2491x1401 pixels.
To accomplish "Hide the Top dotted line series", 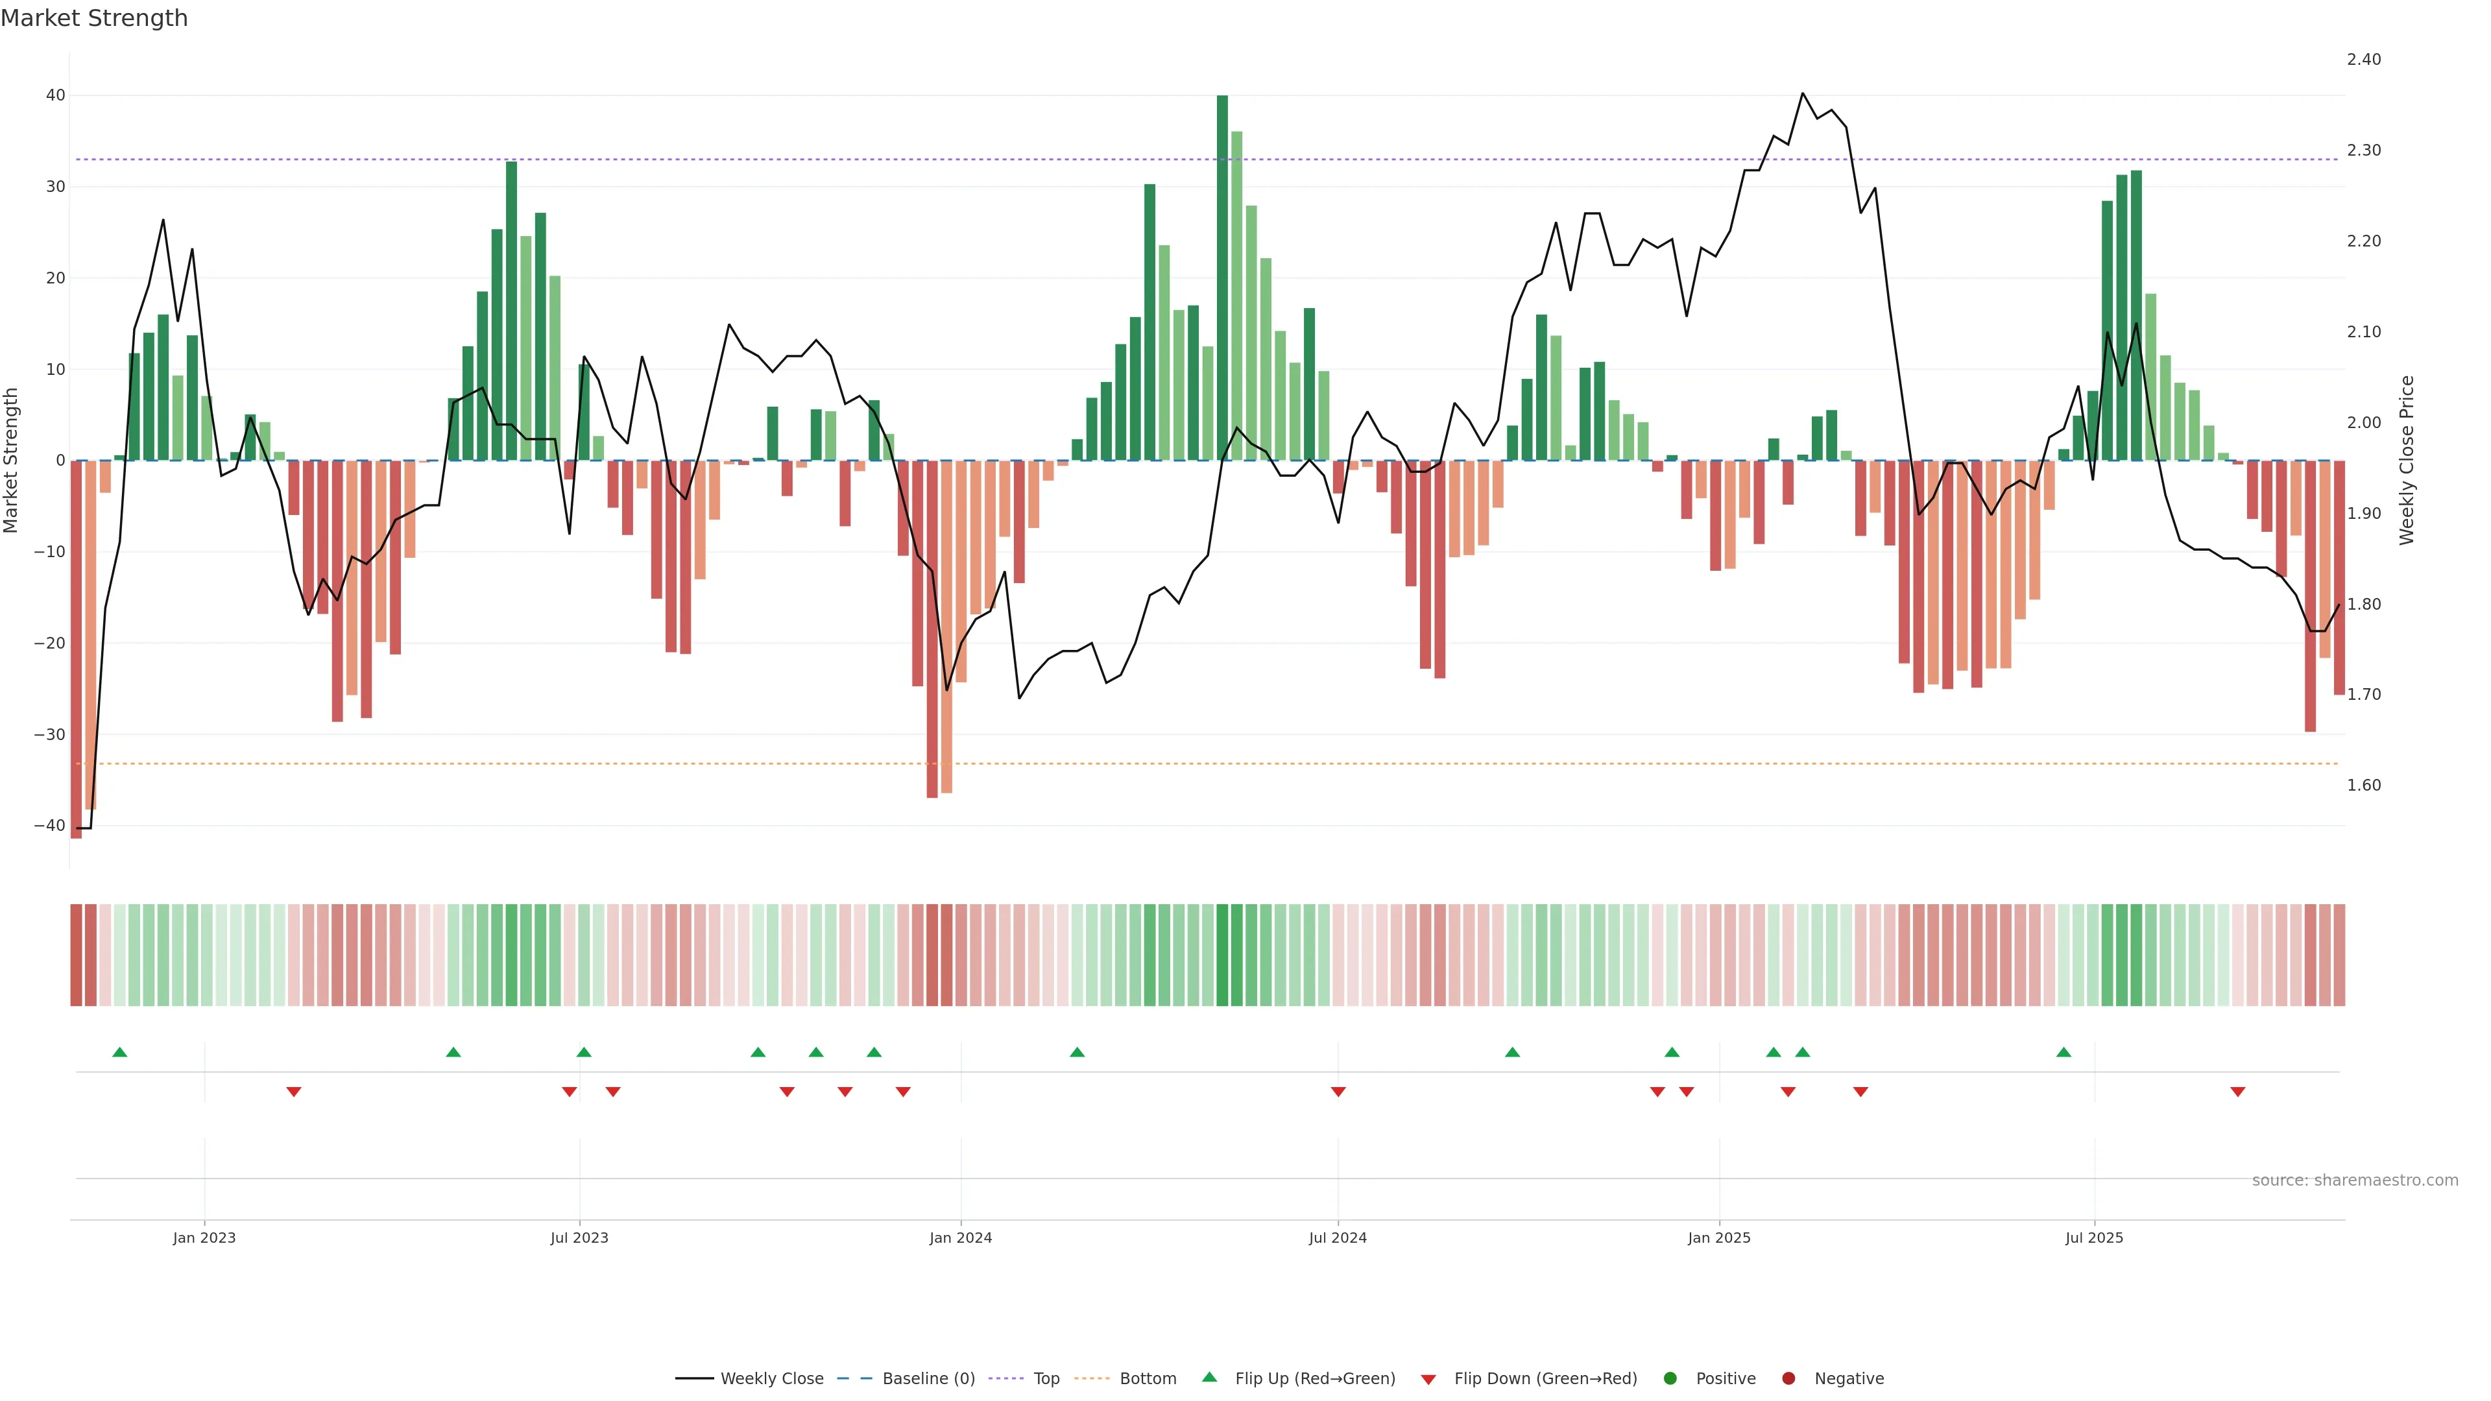I will (x=1045, y=1379).
